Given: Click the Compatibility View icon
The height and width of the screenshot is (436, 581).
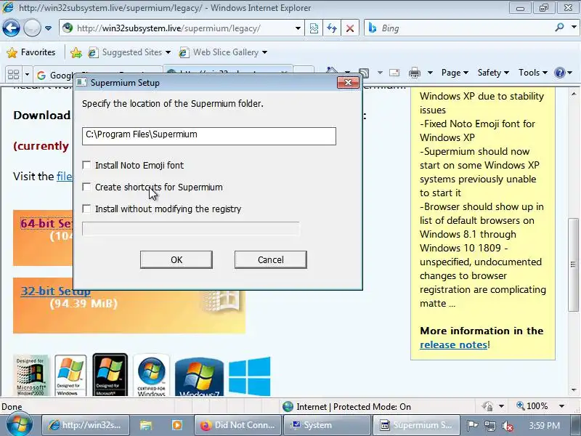Looking at the screenshot, I should (x=314, y=28).
